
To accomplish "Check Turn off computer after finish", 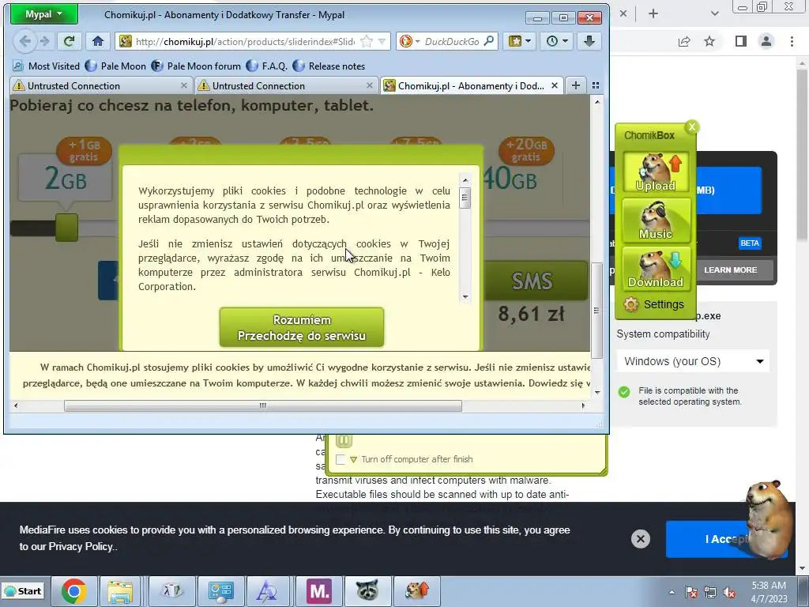I will (341, 459).
